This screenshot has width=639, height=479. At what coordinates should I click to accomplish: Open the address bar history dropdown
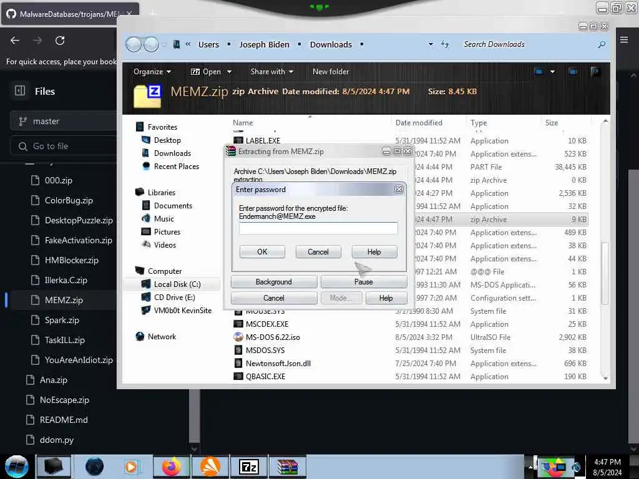pyautogui.click(x=431, y=44)
